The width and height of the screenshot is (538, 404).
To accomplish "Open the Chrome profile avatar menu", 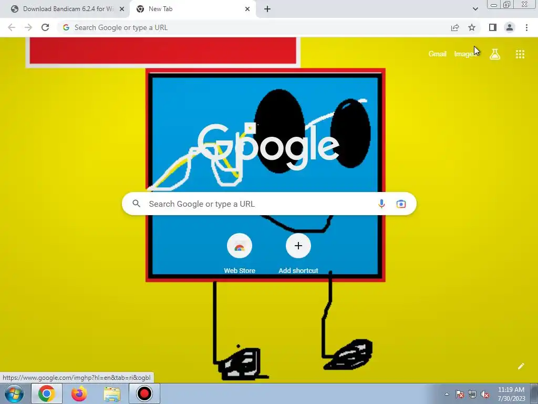I will 510,27.
